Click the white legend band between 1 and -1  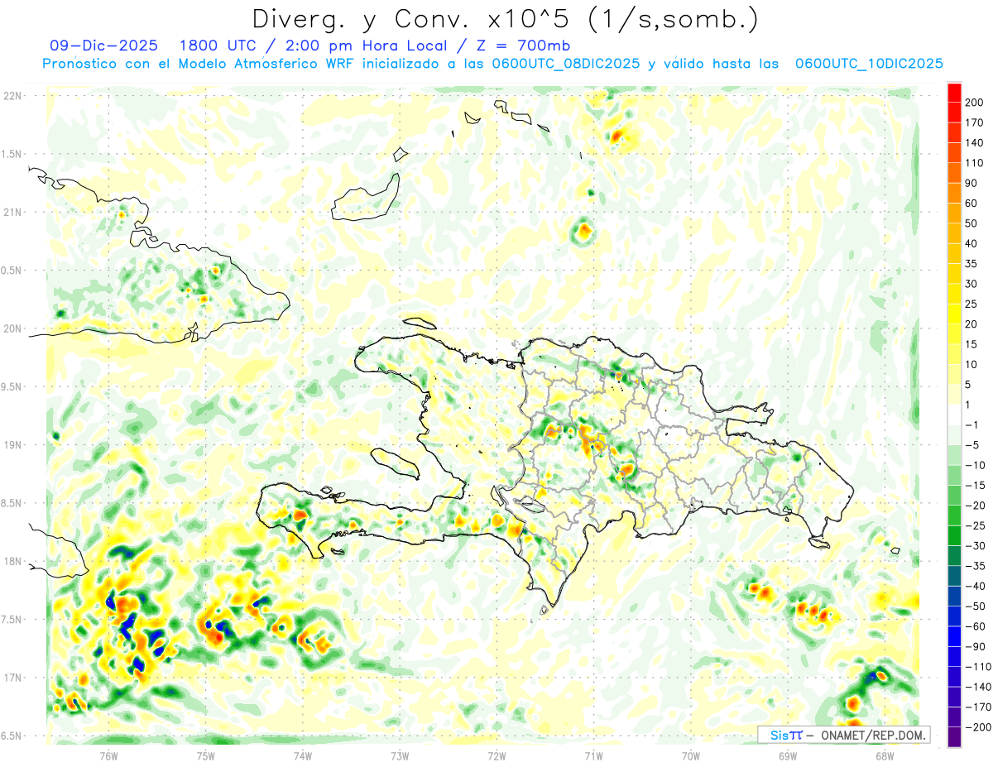[x=955, y=415]
